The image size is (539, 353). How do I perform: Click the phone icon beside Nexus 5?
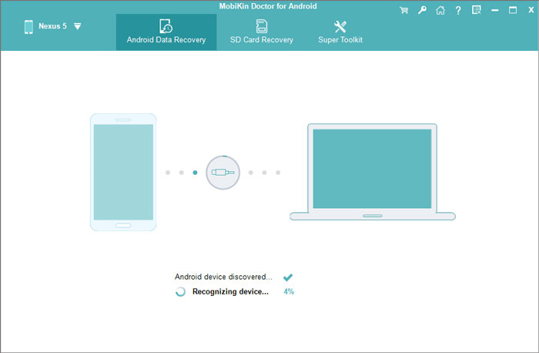click(x=29, y=26)
